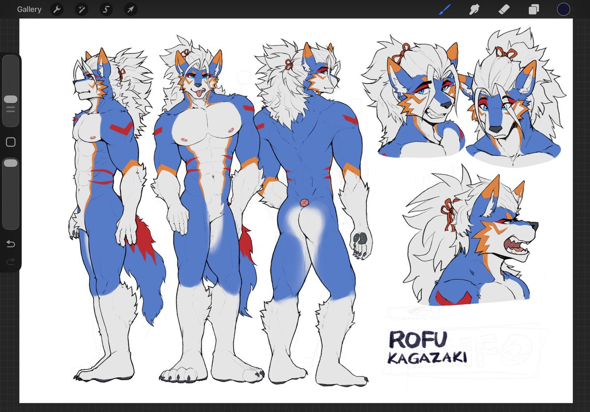Image resolution: width=590 pixels, height=412 pixels.
Task: Select the Smudge tool
Action: pyautogui.click(x=474, y=9)
